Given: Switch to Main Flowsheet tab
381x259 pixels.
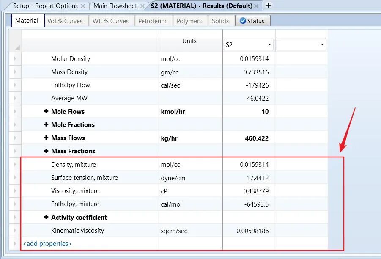Looking at the screenshot, I should coord(115,6).
